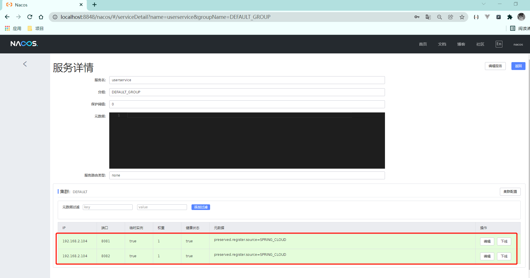Open the nacos user menu
The image size is (530, 278).
tap(518, 44)
